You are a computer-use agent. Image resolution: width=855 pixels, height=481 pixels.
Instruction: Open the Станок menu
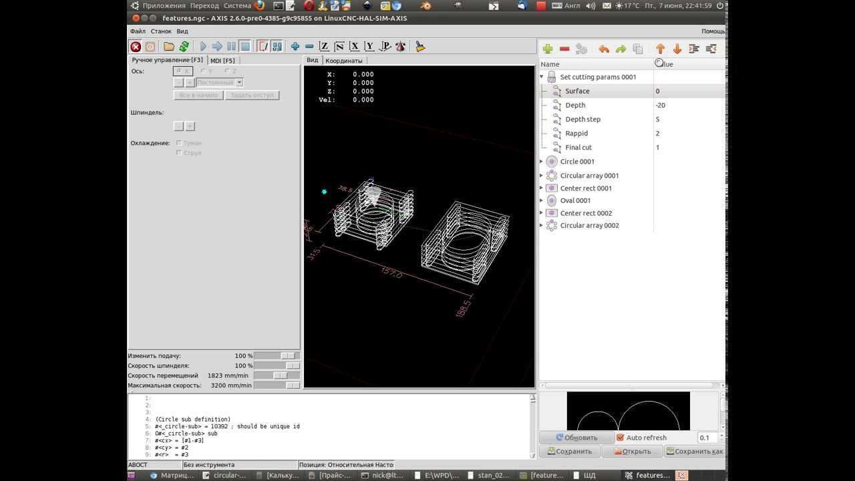click(x=161, y=31)
